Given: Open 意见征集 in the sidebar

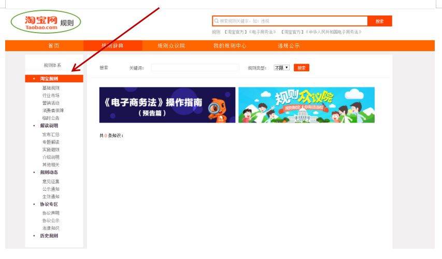Looking at the screenshot, I should click(51, 181).
